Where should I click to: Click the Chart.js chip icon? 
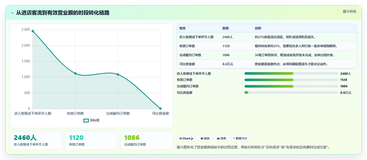[x=181, y=139]
